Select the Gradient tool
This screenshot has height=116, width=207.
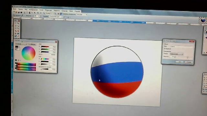[x=18, y=34]
